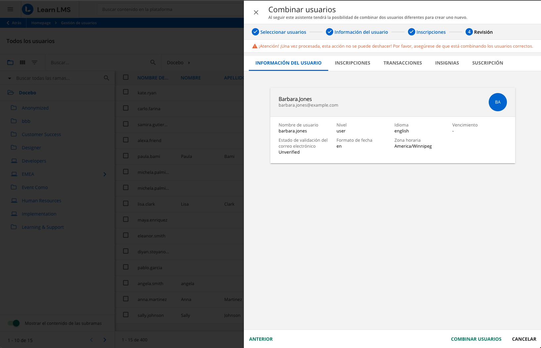541x348 pixels.
Task: Expand the EMEA branch chevron
Action: point(105,174)
